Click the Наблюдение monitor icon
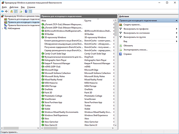This screenshot has height=134, width=179. [x=6, y=28]
